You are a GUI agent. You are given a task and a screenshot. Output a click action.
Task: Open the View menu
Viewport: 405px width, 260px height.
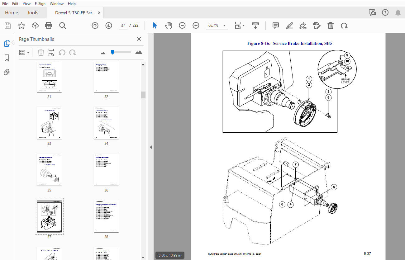pyautogui.click(x=26, y=4)
